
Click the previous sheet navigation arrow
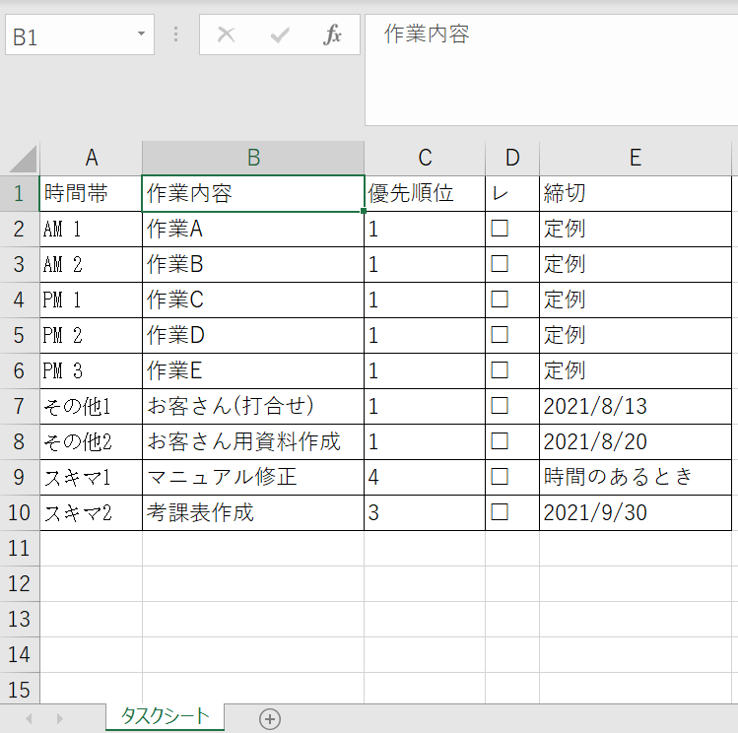pyautogui.click(x=30, y=719)
